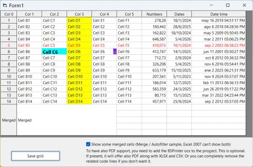Click the Save grid button
The height and width of the screenshot is (167, 253).
click(x=35, y=156)
